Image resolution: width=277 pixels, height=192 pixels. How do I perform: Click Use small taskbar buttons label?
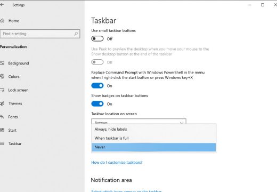pyautogui.click(x=113, y=30)
